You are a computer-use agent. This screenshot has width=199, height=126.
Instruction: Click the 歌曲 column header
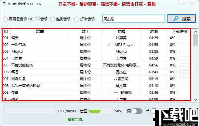click(40, 31)
